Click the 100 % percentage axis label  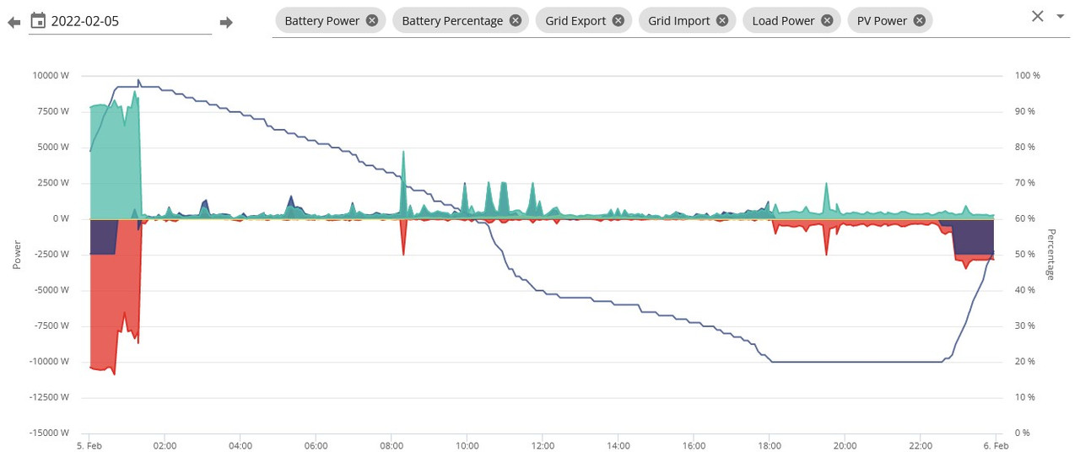coord(1028,75)
